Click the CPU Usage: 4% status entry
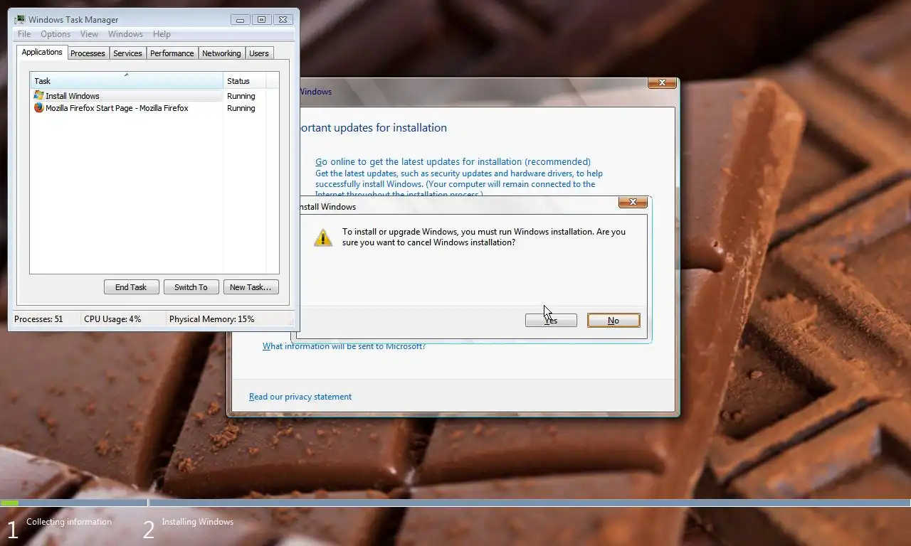Viewport: 911px width, 546px height. 112,319
